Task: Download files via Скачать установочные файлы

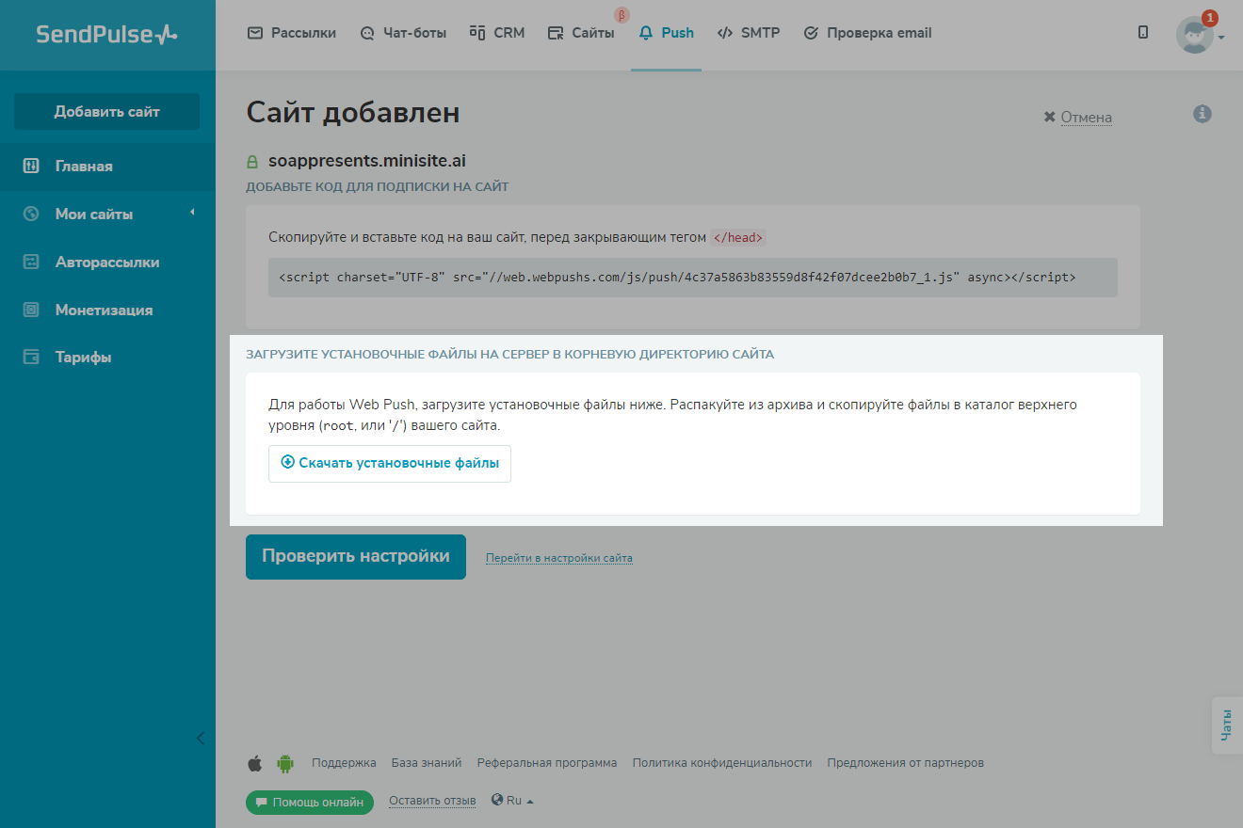Action: click(390, 463)
